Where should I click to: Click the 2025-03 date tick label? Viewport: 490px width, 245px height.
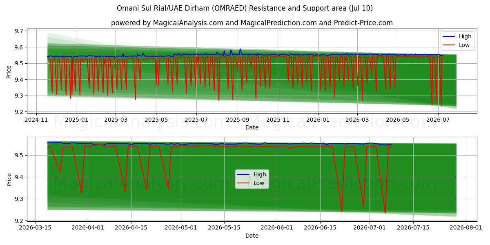(x=116, y=120)
